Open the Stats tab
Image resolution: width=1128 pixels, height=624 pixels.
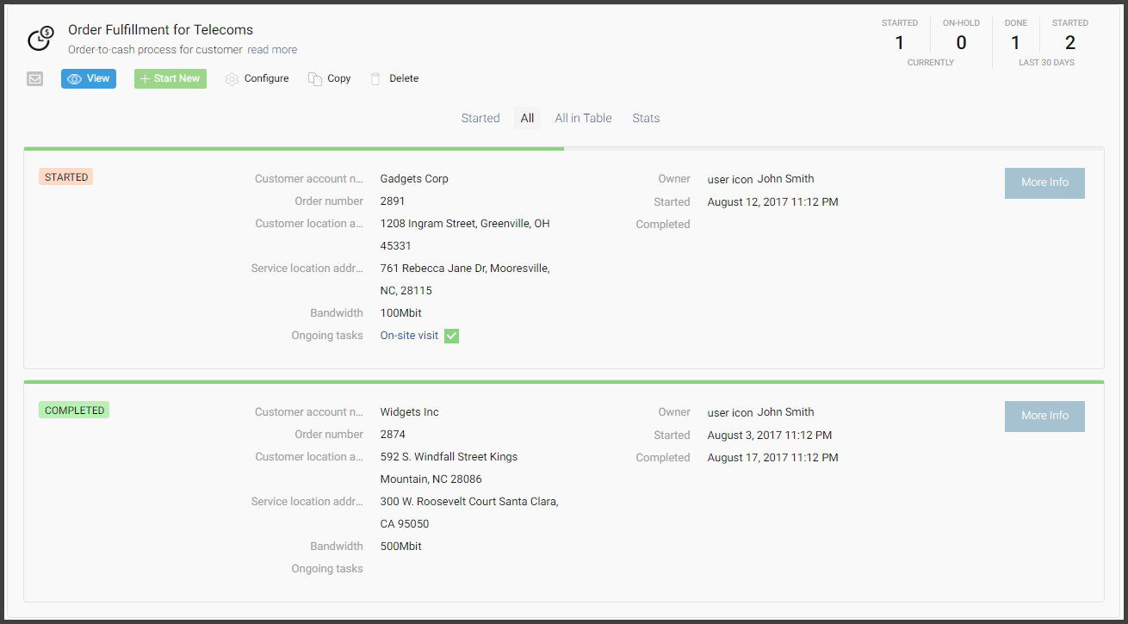point(646,118)
